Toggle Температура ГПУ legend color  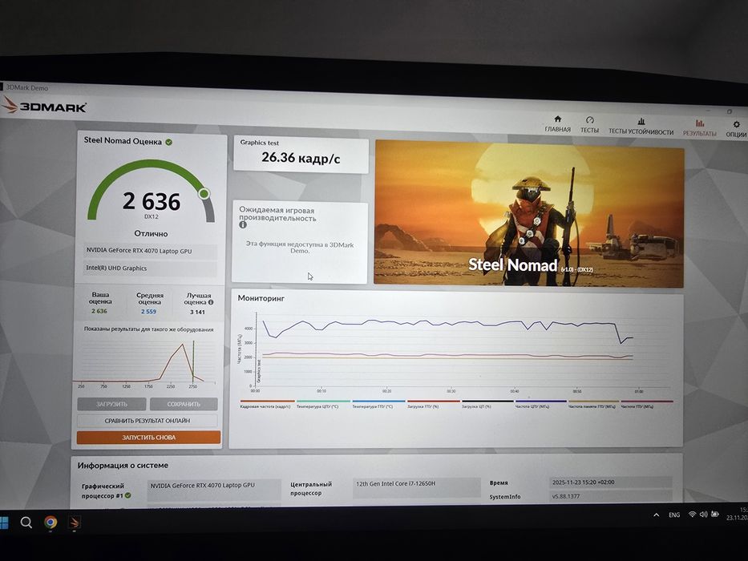point(378,402)
